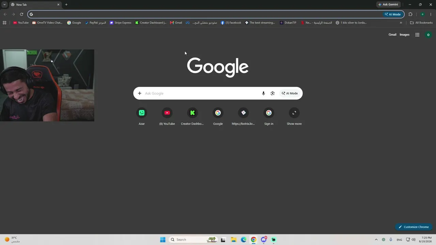Open the bookmarks apps grid icon
This screenshot has width=436, height=245.
click(x=4, y=23)
